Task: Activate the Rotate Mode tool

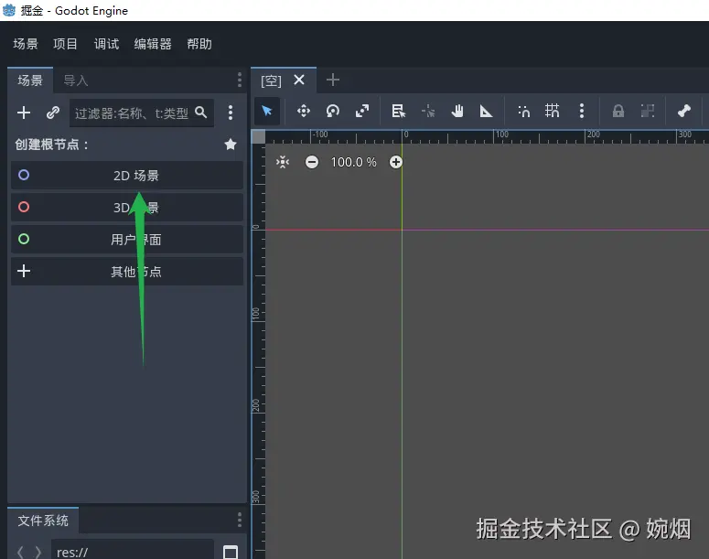Action: (x=333, y=111)
